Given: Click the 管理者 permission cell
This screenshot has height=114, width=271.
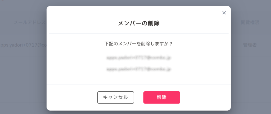Looking at the screenshot, I should (x=250, y=45).
